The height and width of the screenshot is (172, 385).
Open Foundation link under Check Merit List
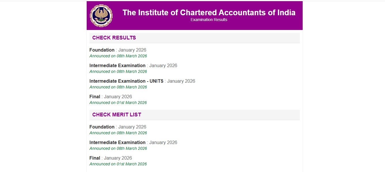tap(102, 127)
